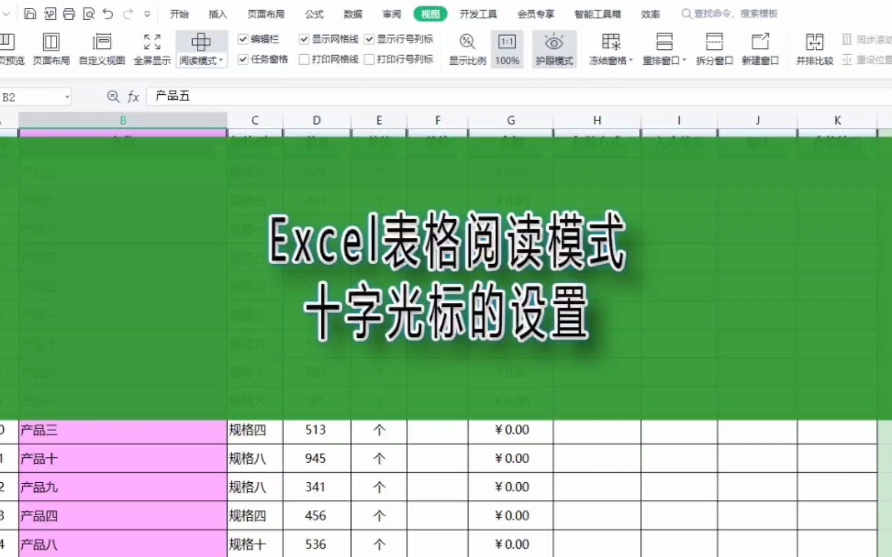Click cell containing 产品三
The width and height of the screenshot is (892, 557).
[x=123, y=430]
